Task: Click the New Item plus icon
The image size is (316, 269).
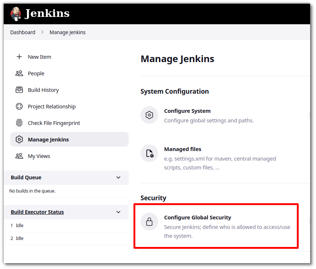Action: coord(19,57)
